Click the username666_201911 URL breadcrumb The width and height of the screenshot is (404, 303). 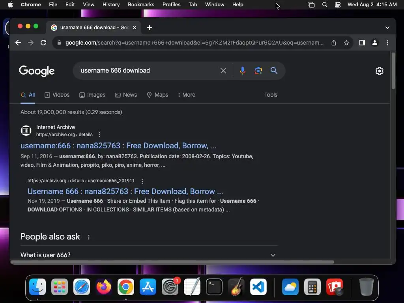[81, 181]
